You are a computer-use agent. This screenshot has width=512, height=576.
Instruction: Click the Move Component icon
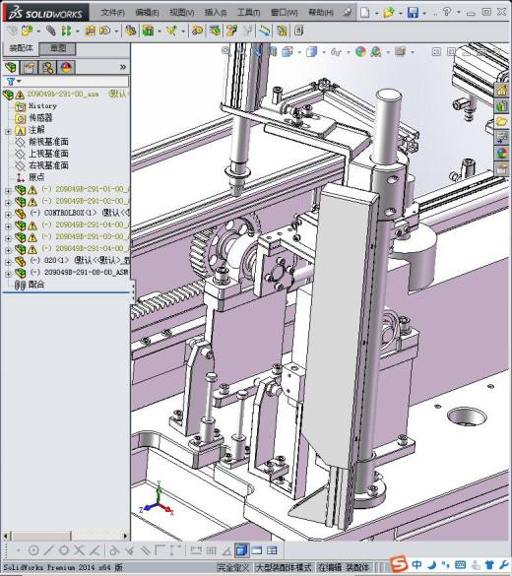pyautogui.click(x=104, y=31)
